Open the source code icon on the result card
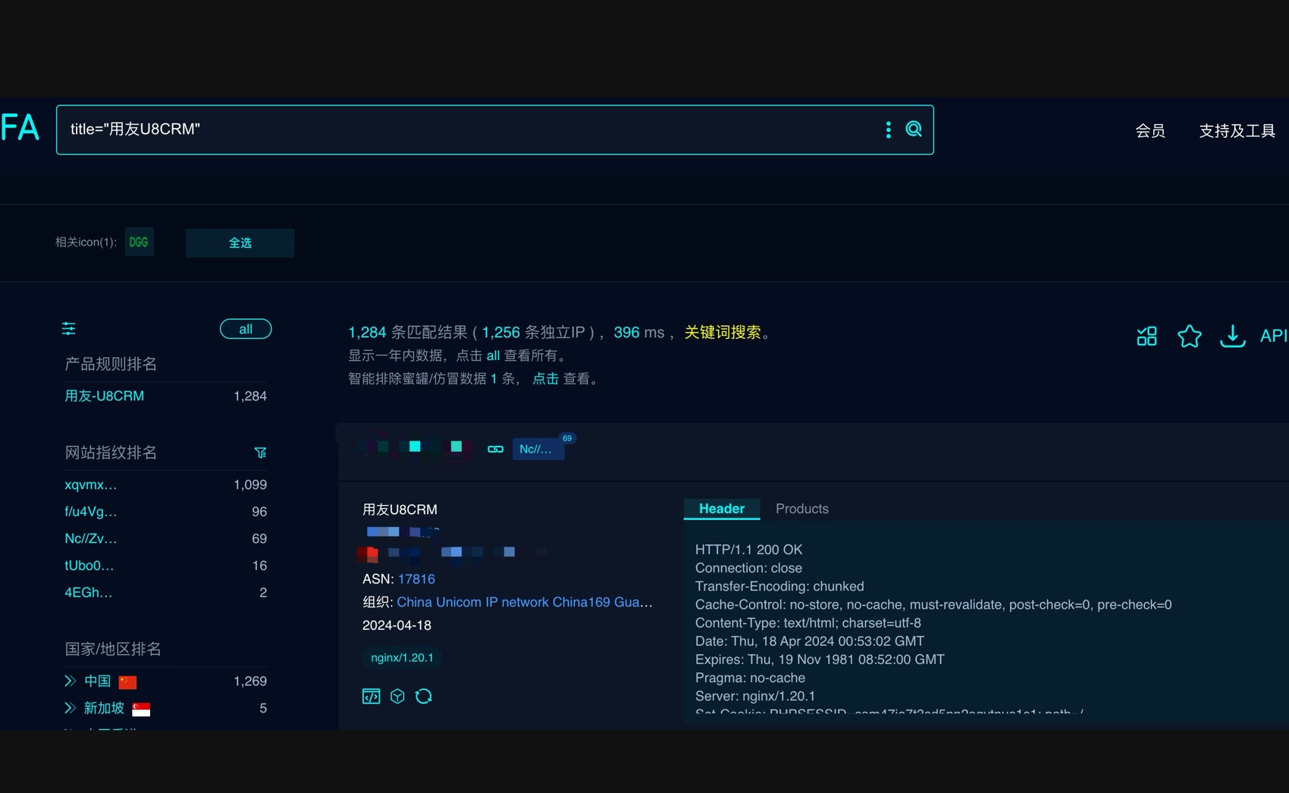1289x793 pixels. tap(371, 696)
